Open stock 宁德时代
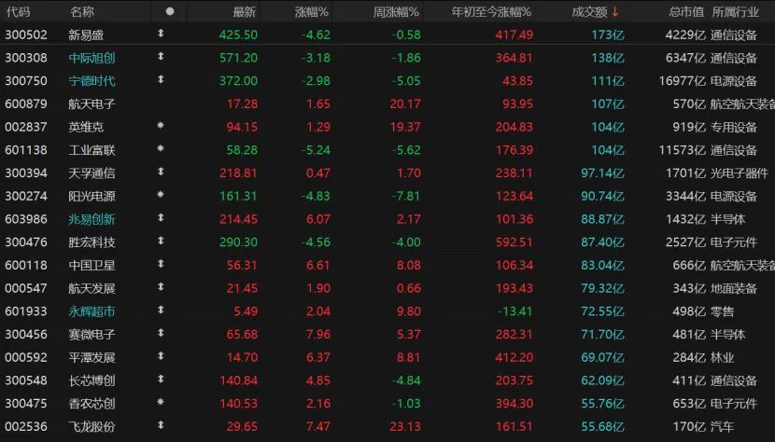 (92, 81)
